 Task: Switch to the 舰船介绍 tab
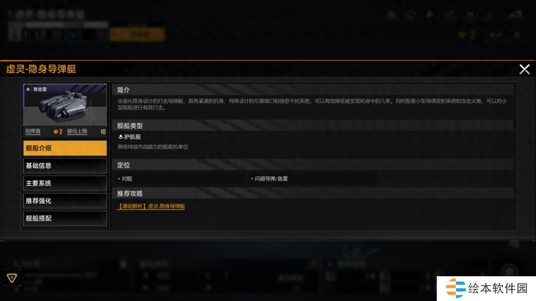point(65,149)
